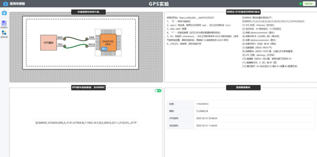Click the green device status indicator dot
317x157 pixels.
[300, 4]
